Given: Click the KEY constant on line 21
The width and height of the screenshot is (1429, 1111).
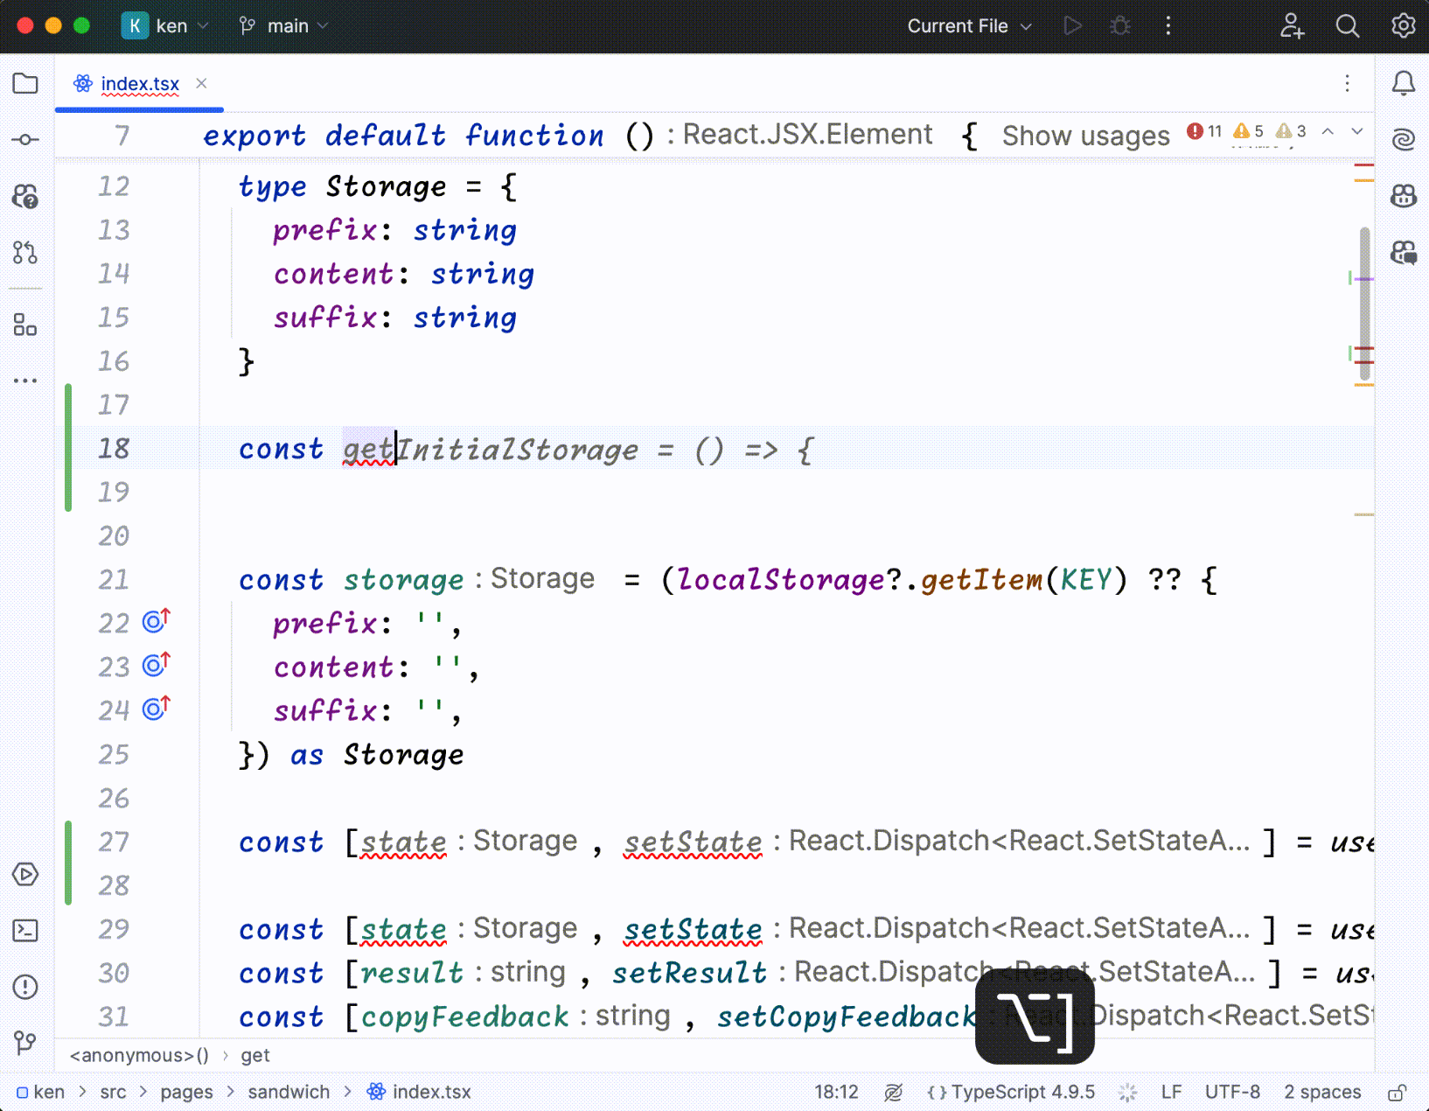Looking at the screenshot, I should [x=1085, y=579].
